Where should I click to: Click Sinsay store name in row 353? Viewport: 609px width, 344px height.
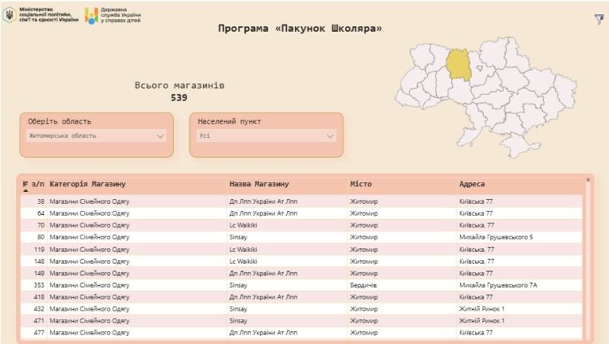pos(238,285)
